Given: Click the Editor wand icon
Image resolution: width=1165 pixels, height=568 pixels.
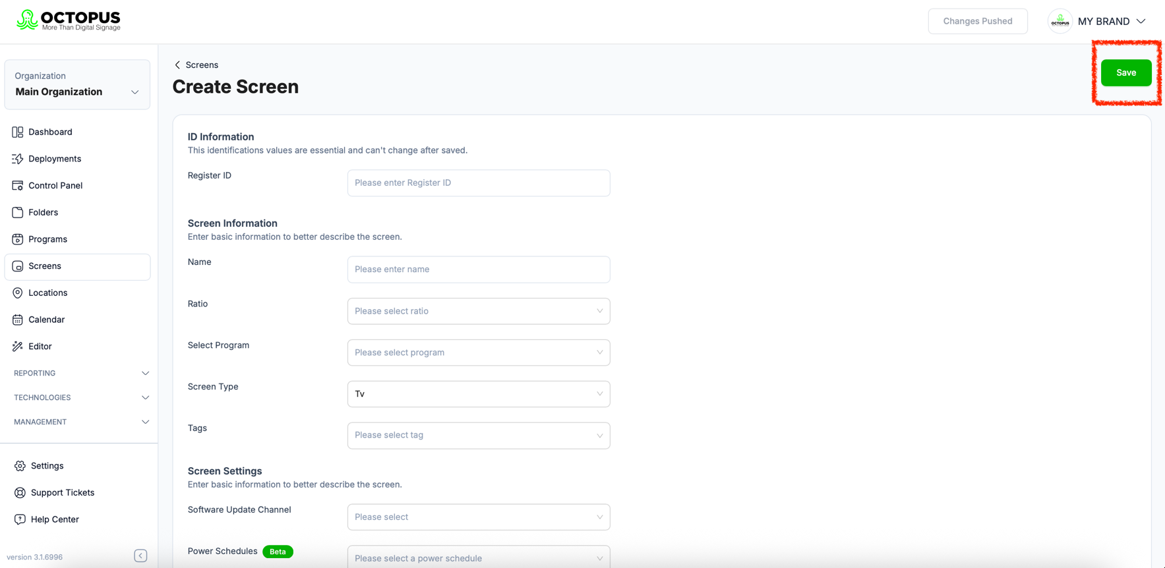Looking at the screenshot, I should pyautogui.click(x=18, y=347).
